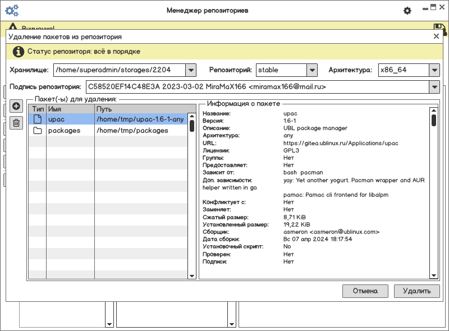Close the package removal dialog

437,36
